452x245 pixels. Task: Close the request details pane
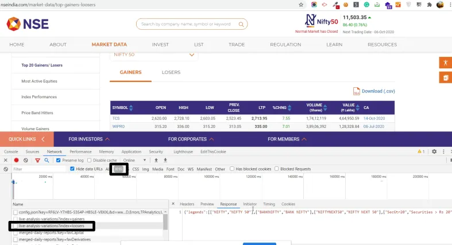(173, 204)
